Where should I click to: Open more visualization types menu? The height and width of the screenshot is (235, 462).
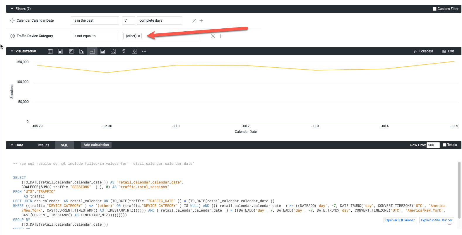pos(144,51)
